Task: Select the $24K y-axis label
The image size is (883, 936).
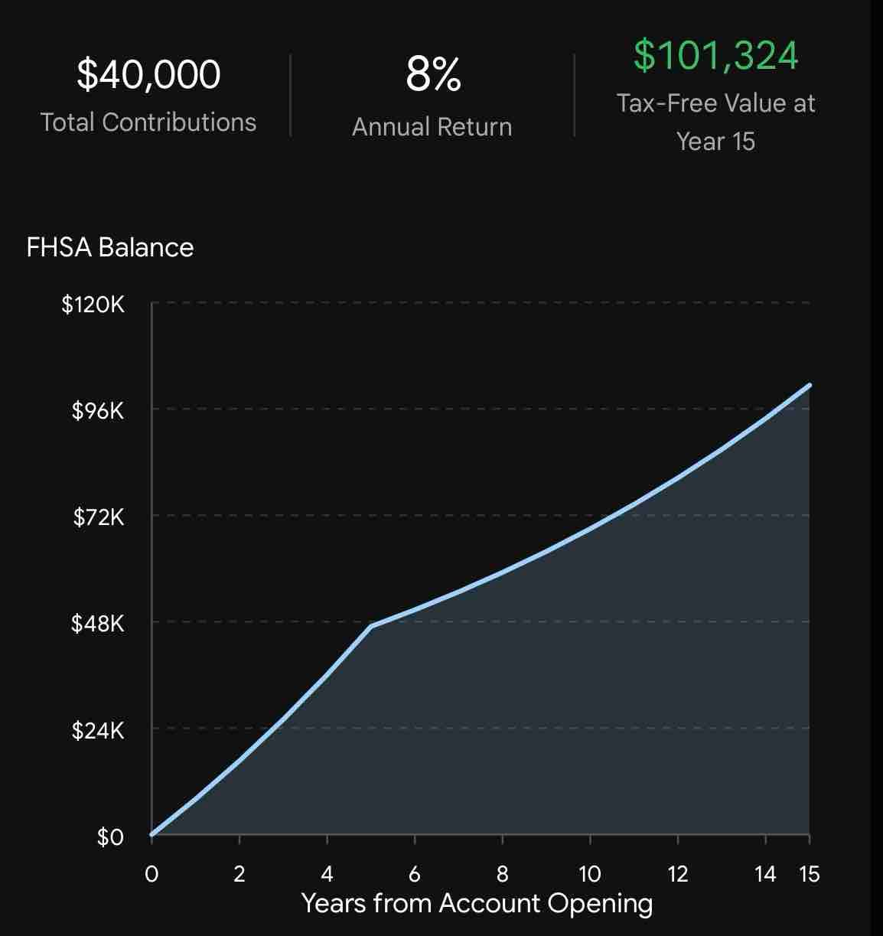Action: tap(98, 730)
